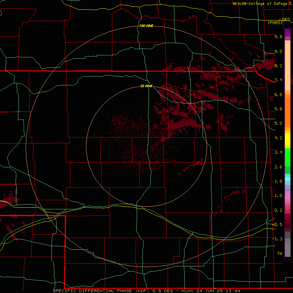Click the 5.0 scale value
This screenshot has width=293, height=293.
(278, 123)
